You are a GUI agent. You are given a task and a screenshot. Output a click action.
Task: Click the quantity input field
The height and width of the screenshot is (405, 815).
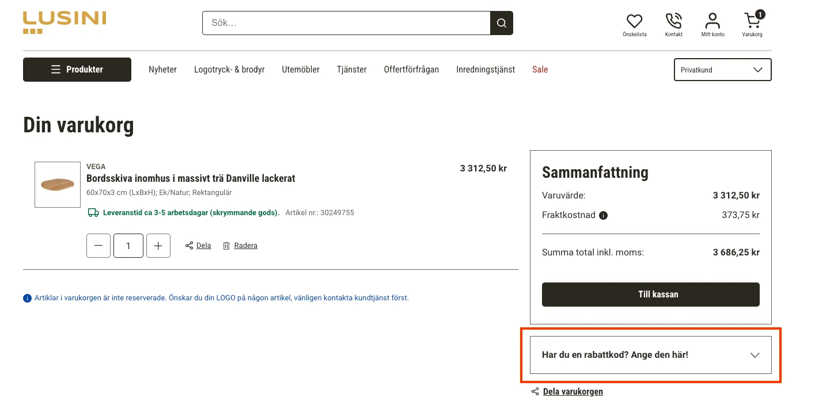pyautogui.click(x=128, y=246)
